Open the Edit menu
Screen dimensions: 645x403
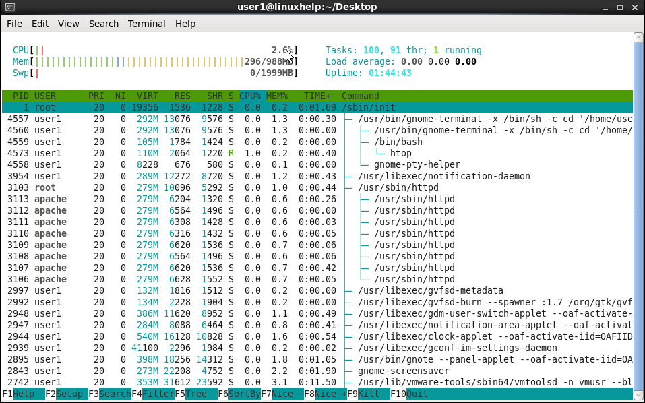tap(40, 24)
